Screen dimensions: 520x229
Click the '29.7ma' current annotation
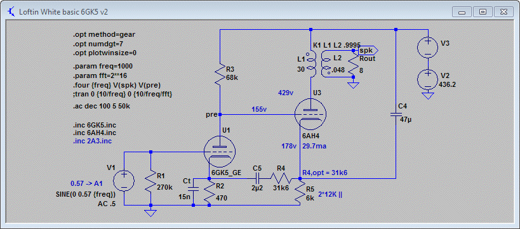[315, 146]
